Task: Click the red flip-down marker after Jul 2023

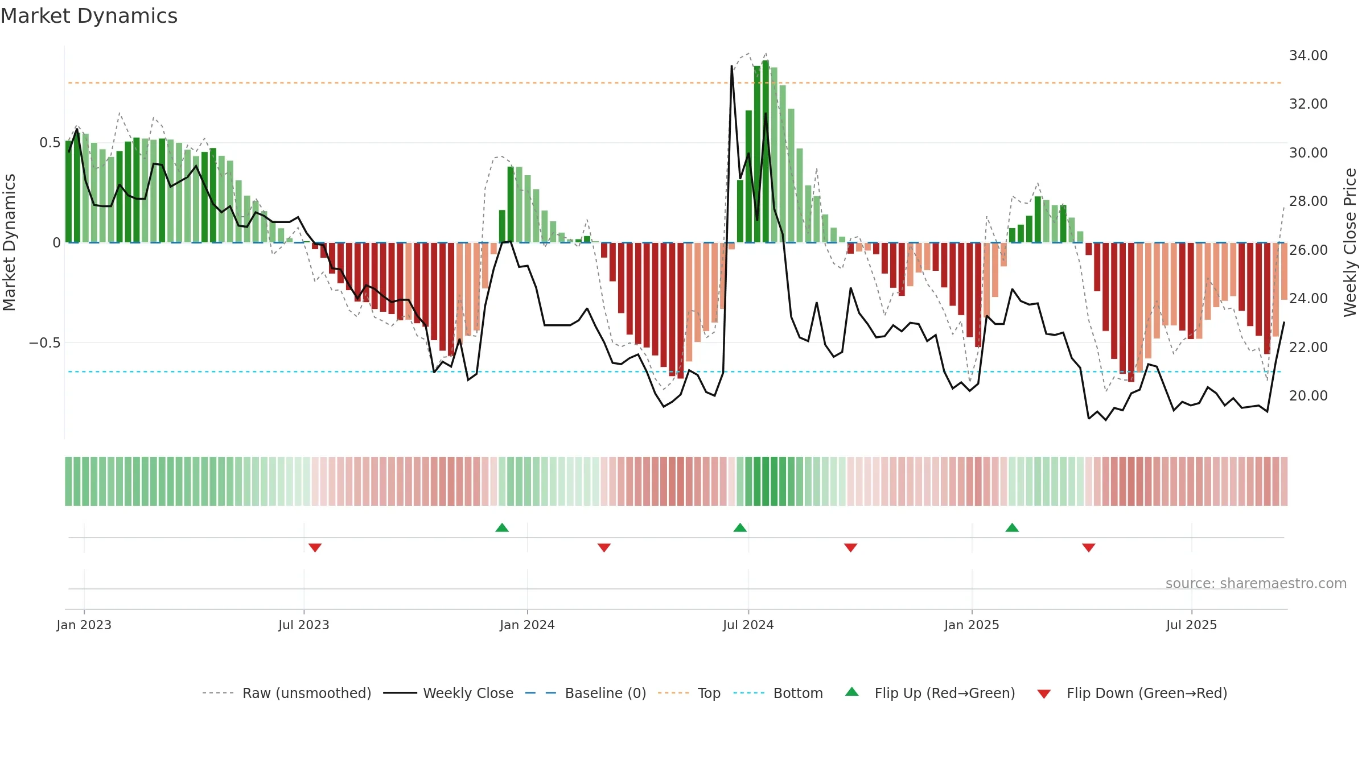Action: point(315,547)
